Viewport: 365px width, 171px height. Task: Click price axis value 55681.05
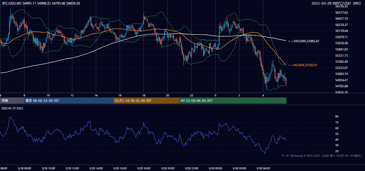pyautogui.click(x=341, y=49)
